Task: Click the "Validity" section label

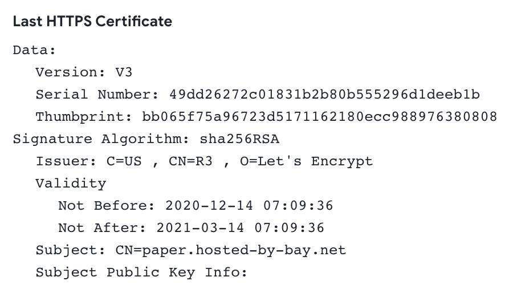Action: [71, 184]
